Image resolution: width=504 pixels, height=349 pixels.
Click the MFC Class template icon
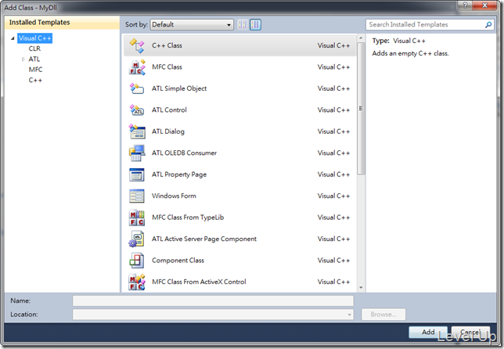pos(137,67)
